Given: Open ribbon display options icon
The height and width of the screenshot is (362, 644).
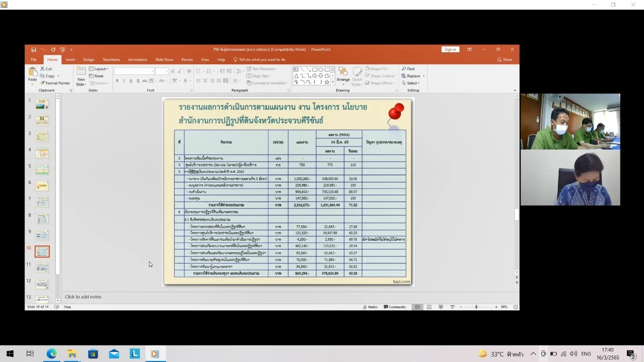Looking at the screenshot, I should 469,49.
